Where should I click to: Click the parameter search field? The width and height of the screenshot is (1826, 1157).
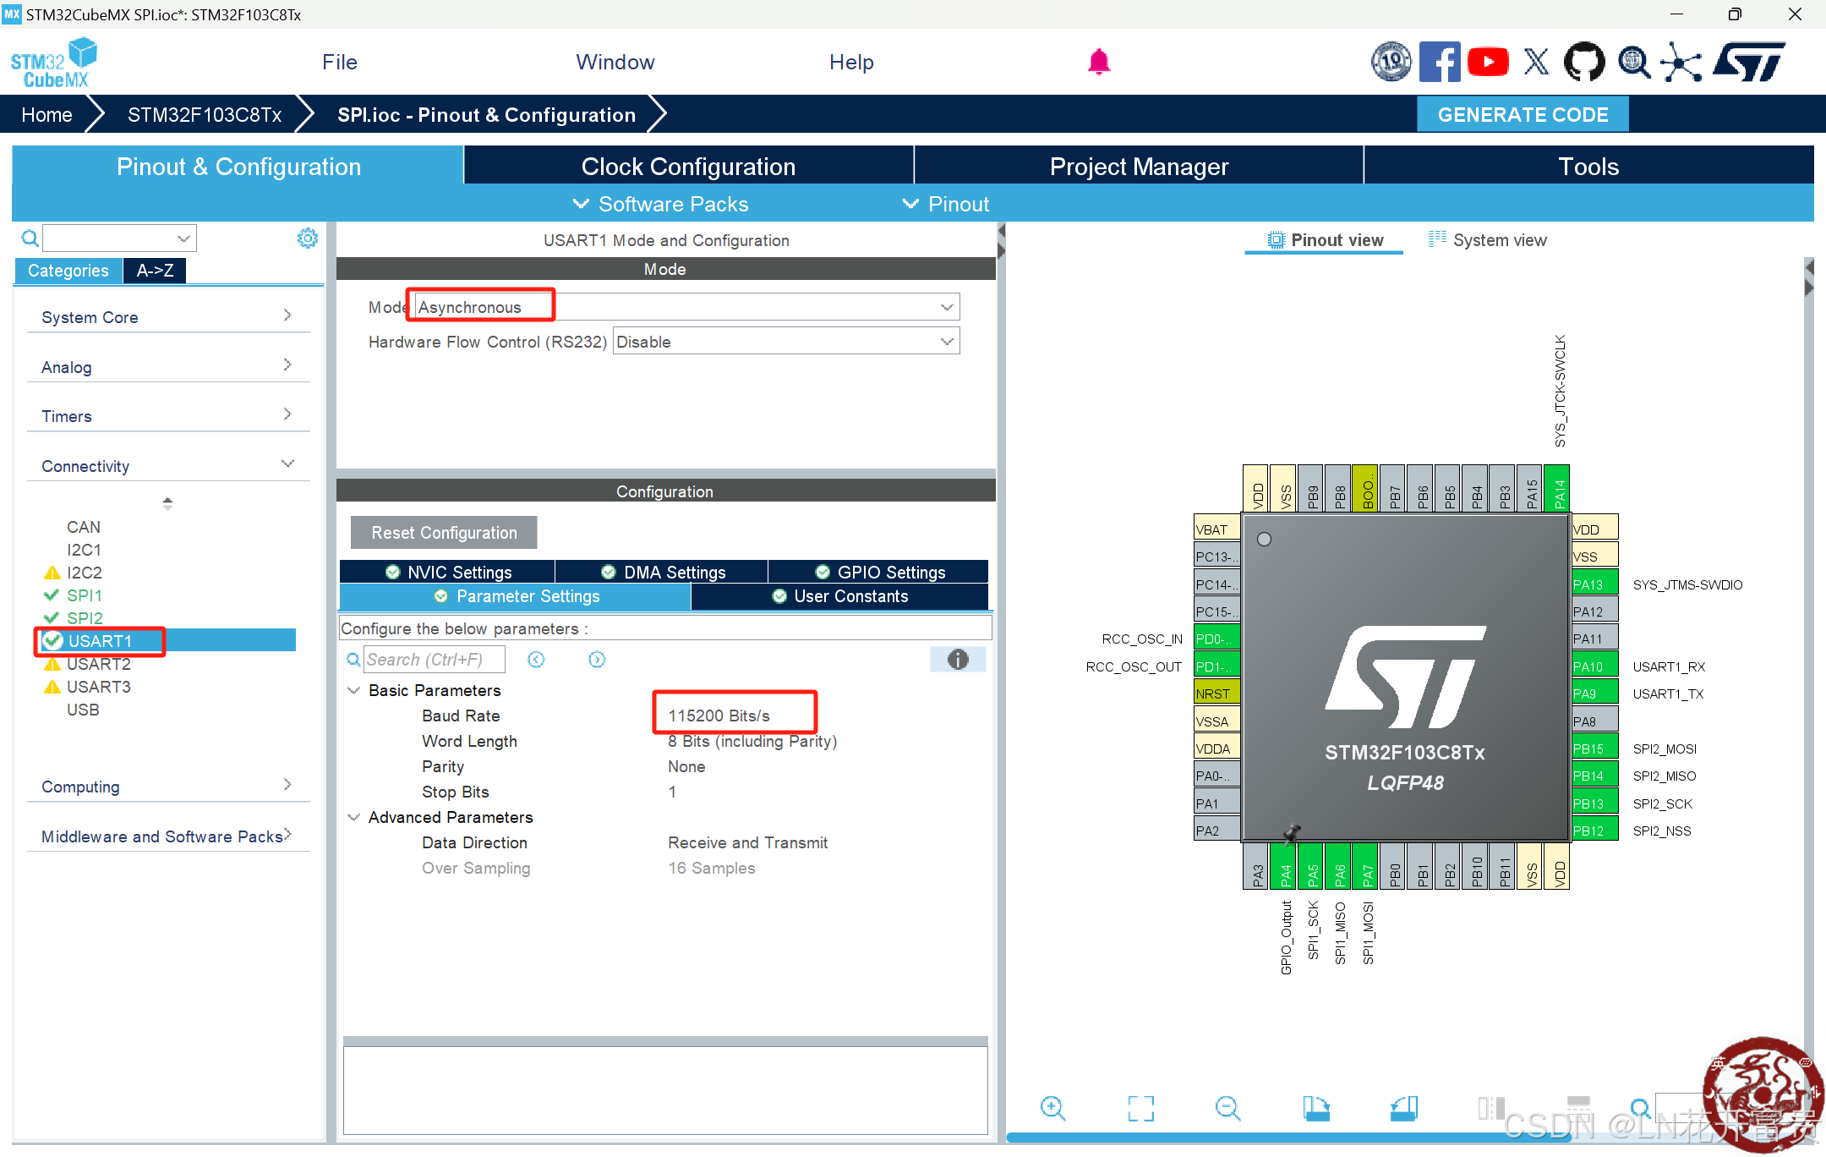pyautogui.click(x=435, y=660)
